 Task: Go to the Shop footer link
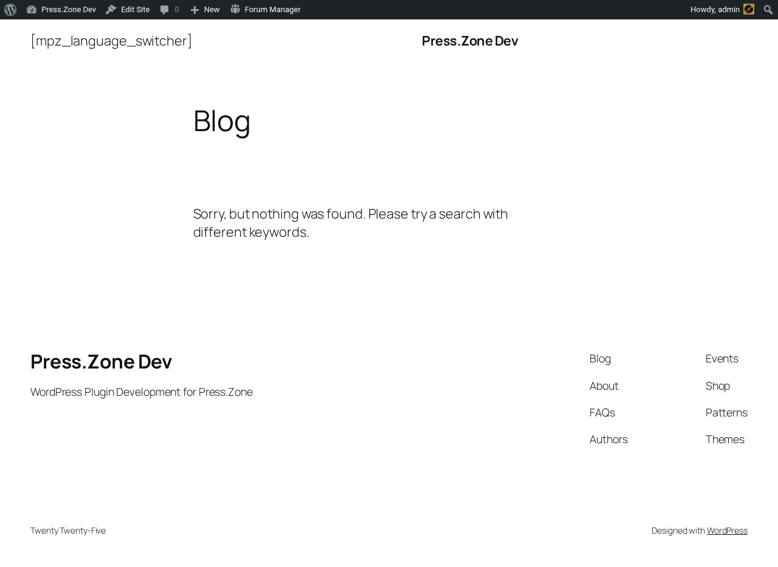pos(718,386)
